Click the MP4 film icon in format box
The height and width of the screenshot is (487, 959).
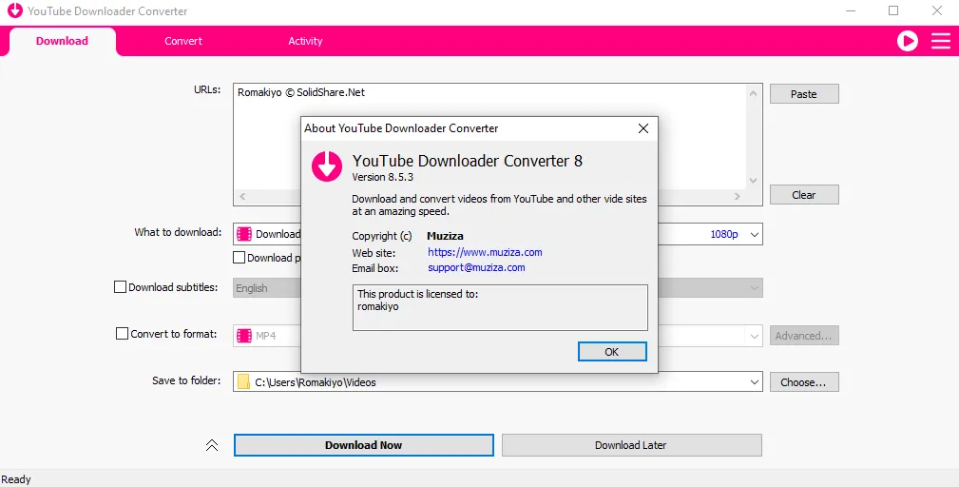coord(244,335)
